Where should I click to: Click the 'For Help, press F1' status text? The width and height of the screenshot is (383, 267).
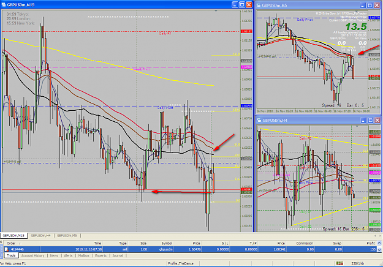tap(13, 263)
